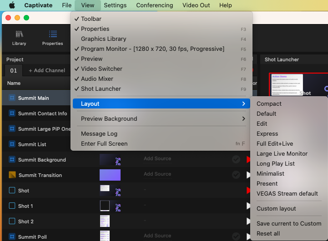Toggle Shot Launcher in the View menu
This screenshot has width=328, height=241.
tap(161, 89)
